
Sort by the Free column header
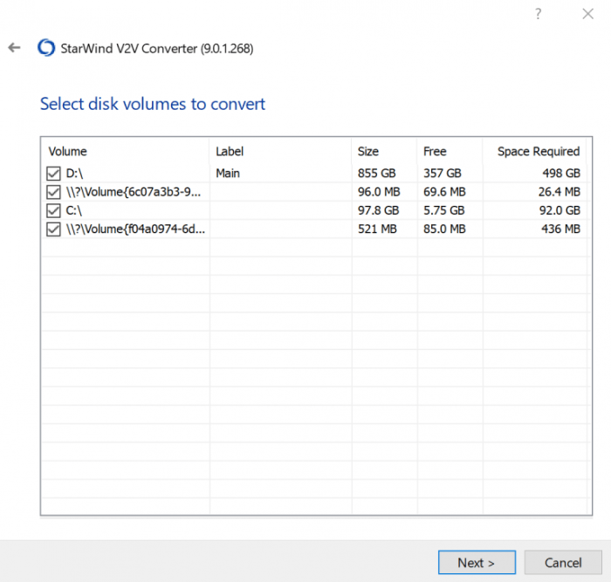point(435,151)
